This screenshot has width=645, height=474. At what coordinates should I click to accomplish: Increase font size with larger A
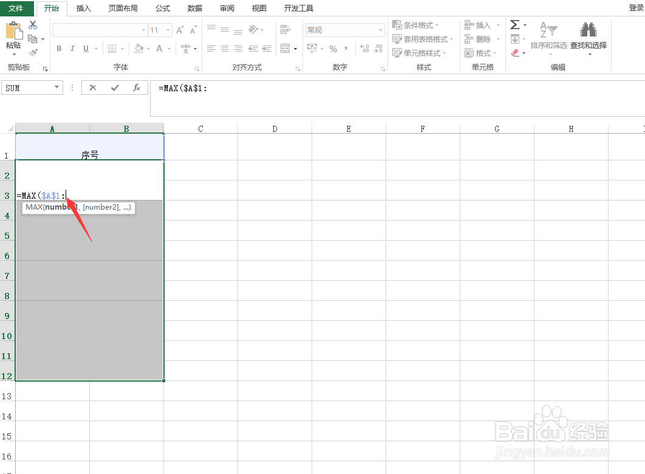[x=180, y=30]
